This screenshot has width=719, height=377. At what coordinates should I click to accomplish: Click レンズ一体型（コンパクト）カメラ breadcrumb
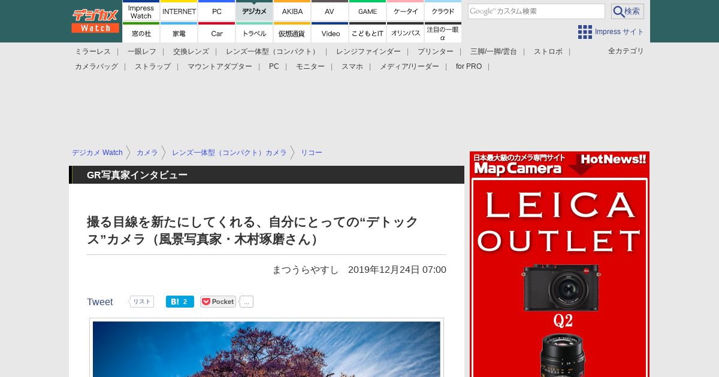pos(229,153)
